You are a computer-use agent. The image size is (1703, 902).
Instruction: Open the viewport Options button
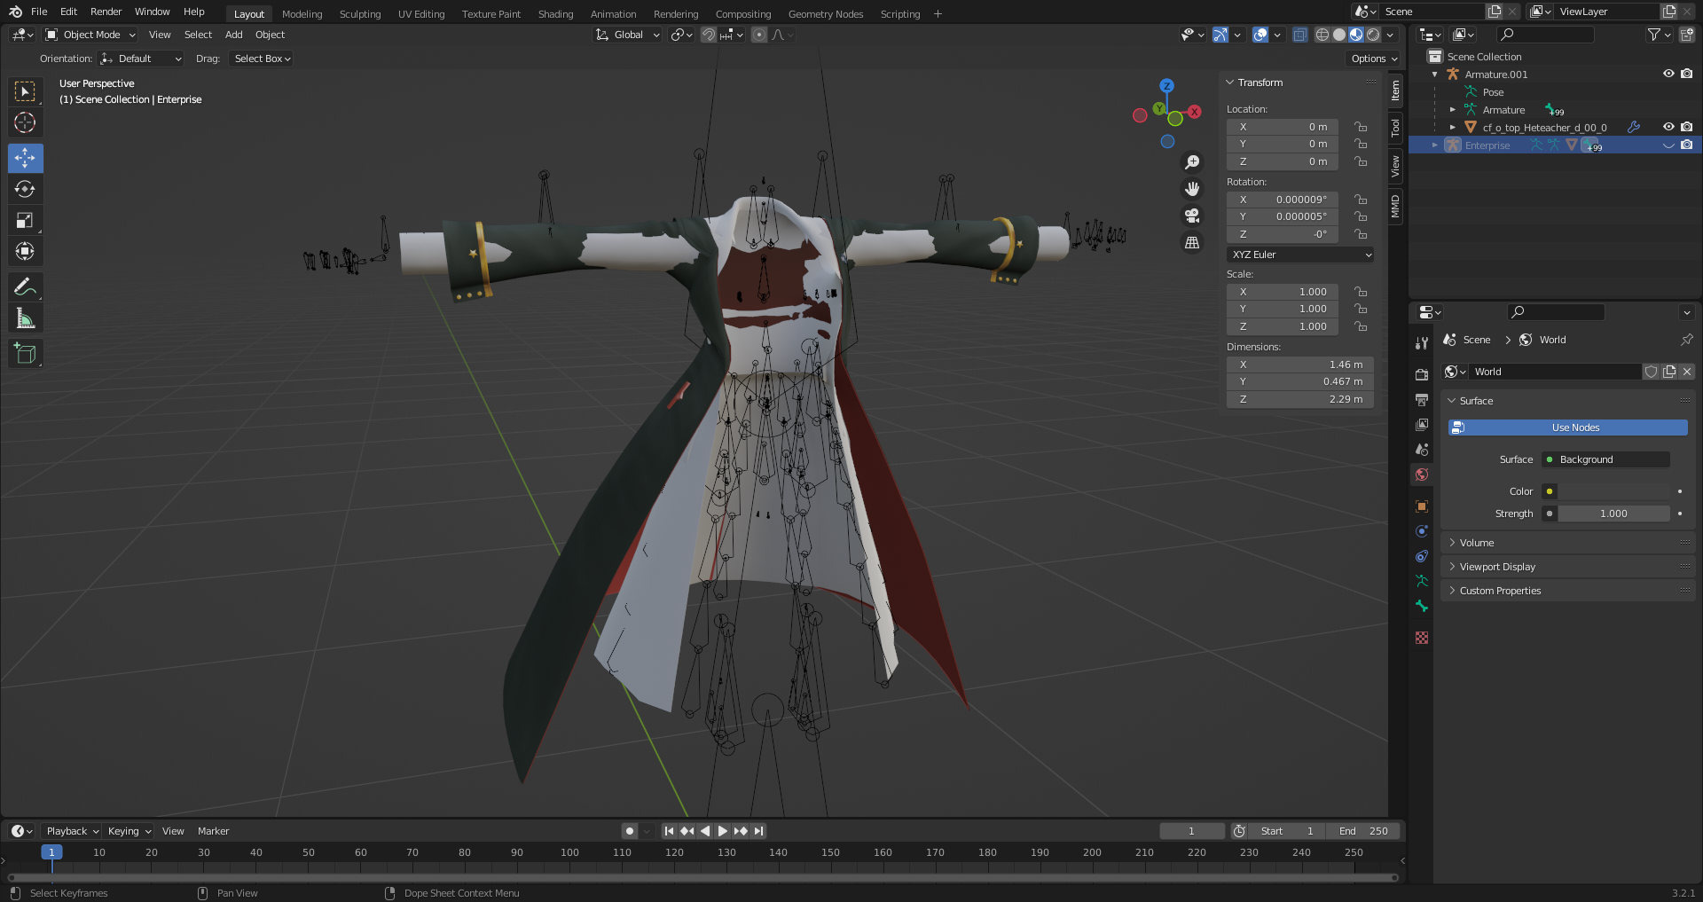[1374, 59]
